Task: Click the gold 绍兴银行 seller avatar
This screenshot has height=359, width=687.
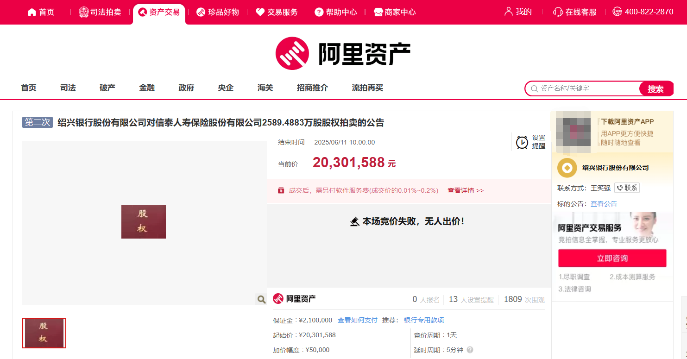Action: [x=567, y=168]
